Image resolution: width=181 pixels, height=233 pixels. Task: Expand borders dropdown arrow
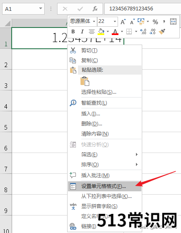(x=136, y=31)
